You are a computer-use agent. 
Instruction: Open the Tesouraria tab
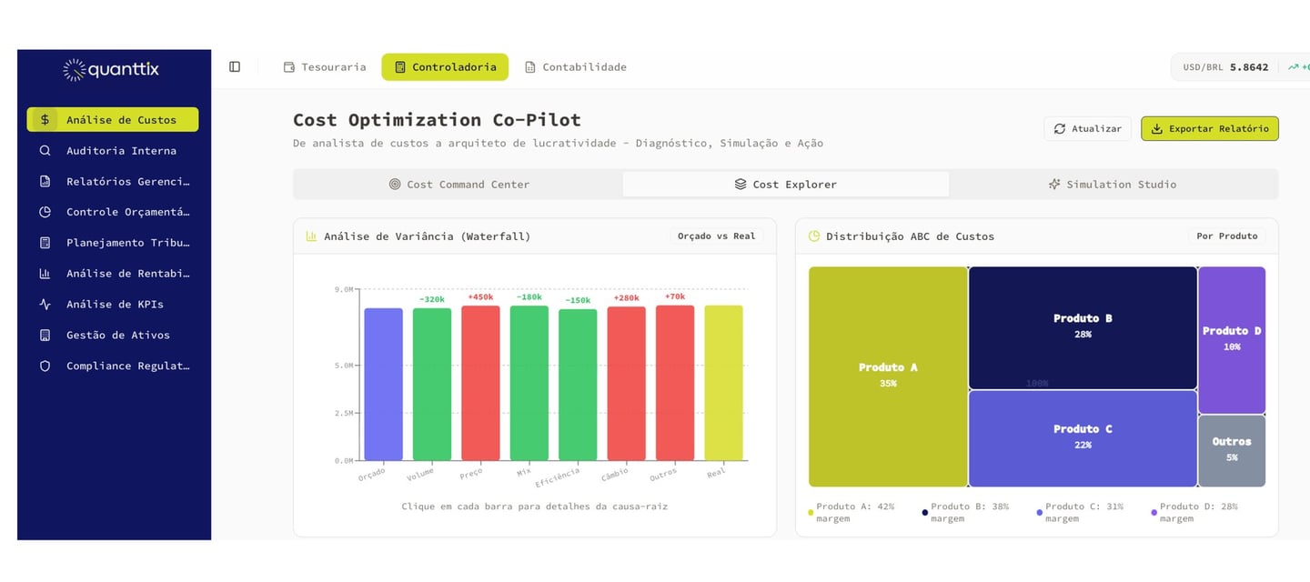(325, 66)
